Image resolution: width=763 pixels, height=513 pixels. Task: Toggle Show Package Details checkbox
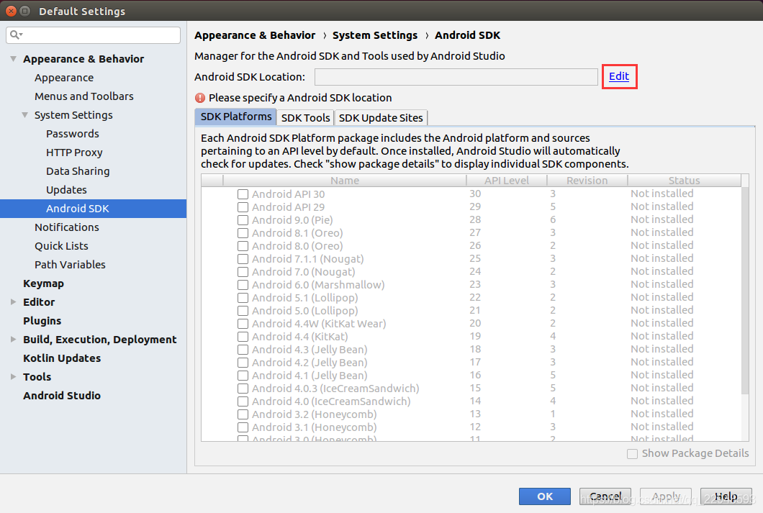pyautogui.click(x=632, y=454)
